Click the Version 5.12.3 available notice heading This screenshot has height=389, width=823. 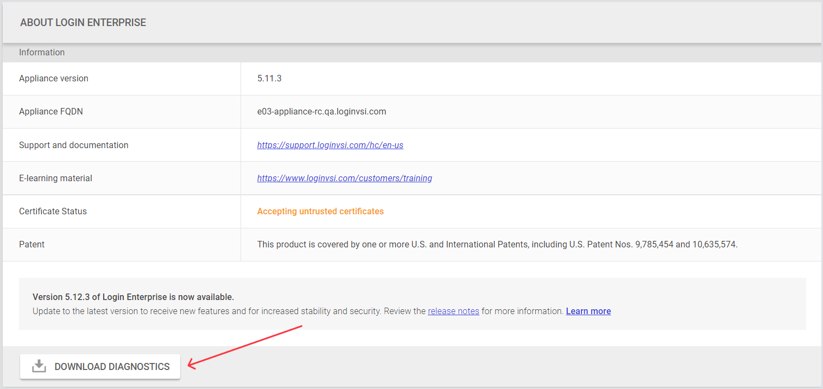point(134,297)
